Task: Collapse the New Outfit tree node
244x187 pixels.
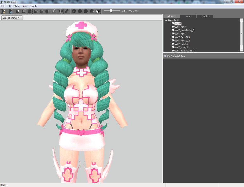Action: (166, 20)
